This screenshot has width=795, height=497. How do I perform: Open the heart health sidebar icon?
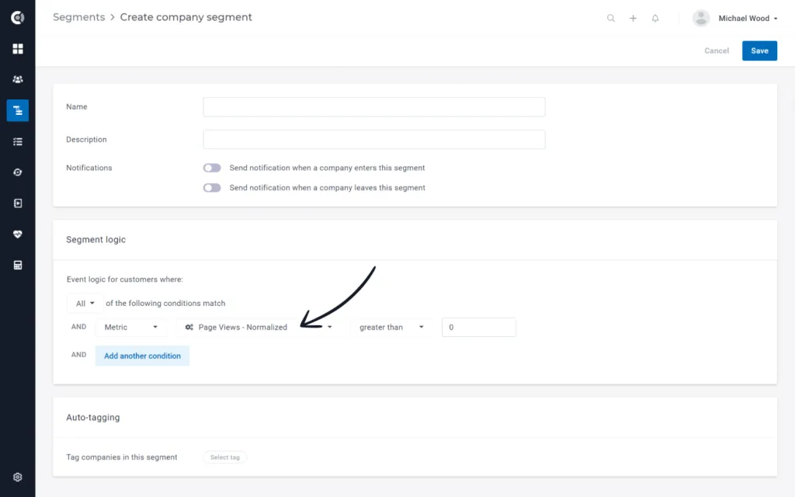coord(18,235)
